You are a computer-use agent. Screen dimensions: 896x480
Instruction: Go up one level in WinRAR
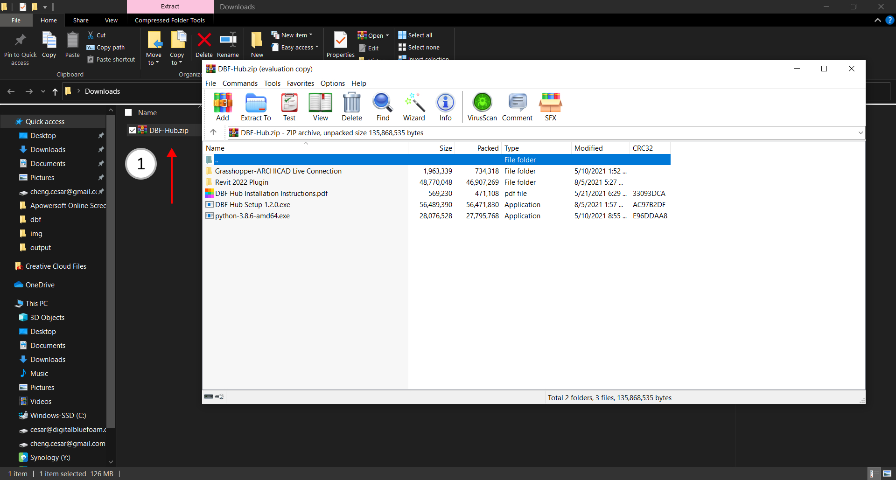213,132
